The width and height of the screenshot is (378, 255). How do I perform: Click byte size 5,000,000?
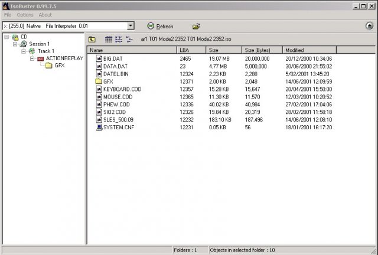(x=256, y=66)
